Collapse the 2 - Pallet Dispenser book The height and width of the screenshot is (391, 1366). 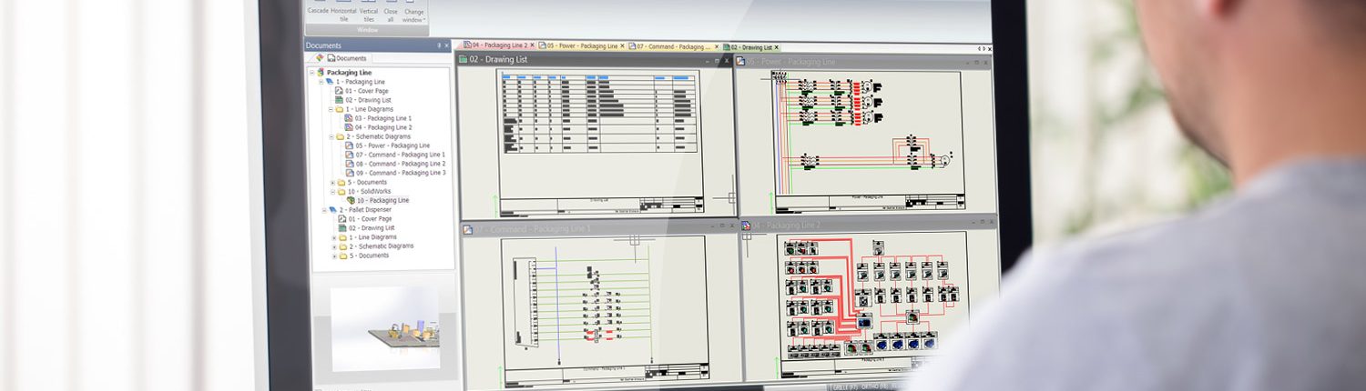322,209
